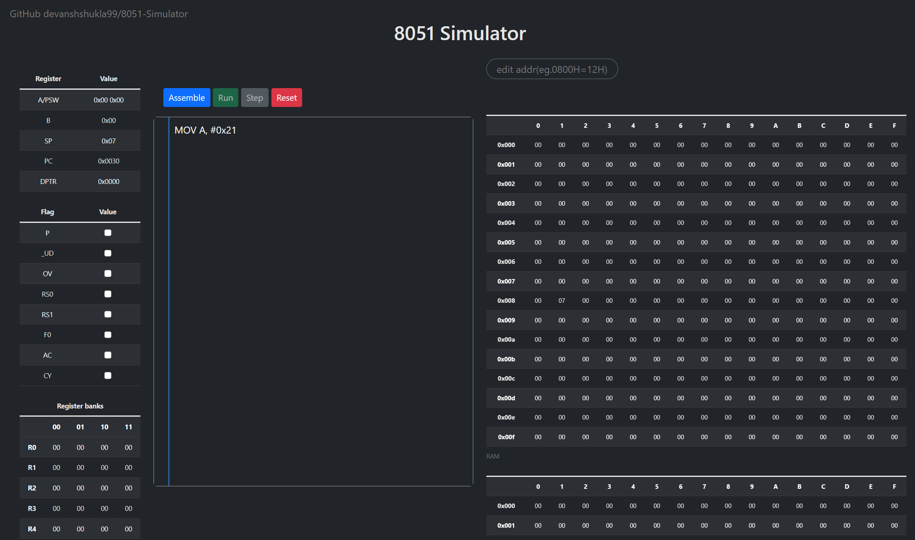Click the Register banks heading
Screen dimensions: 915x540
click(80, 406)
